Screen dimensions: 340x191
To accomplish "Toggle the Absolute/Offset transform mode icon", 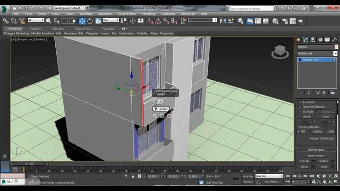I will (x=139, y=176).
